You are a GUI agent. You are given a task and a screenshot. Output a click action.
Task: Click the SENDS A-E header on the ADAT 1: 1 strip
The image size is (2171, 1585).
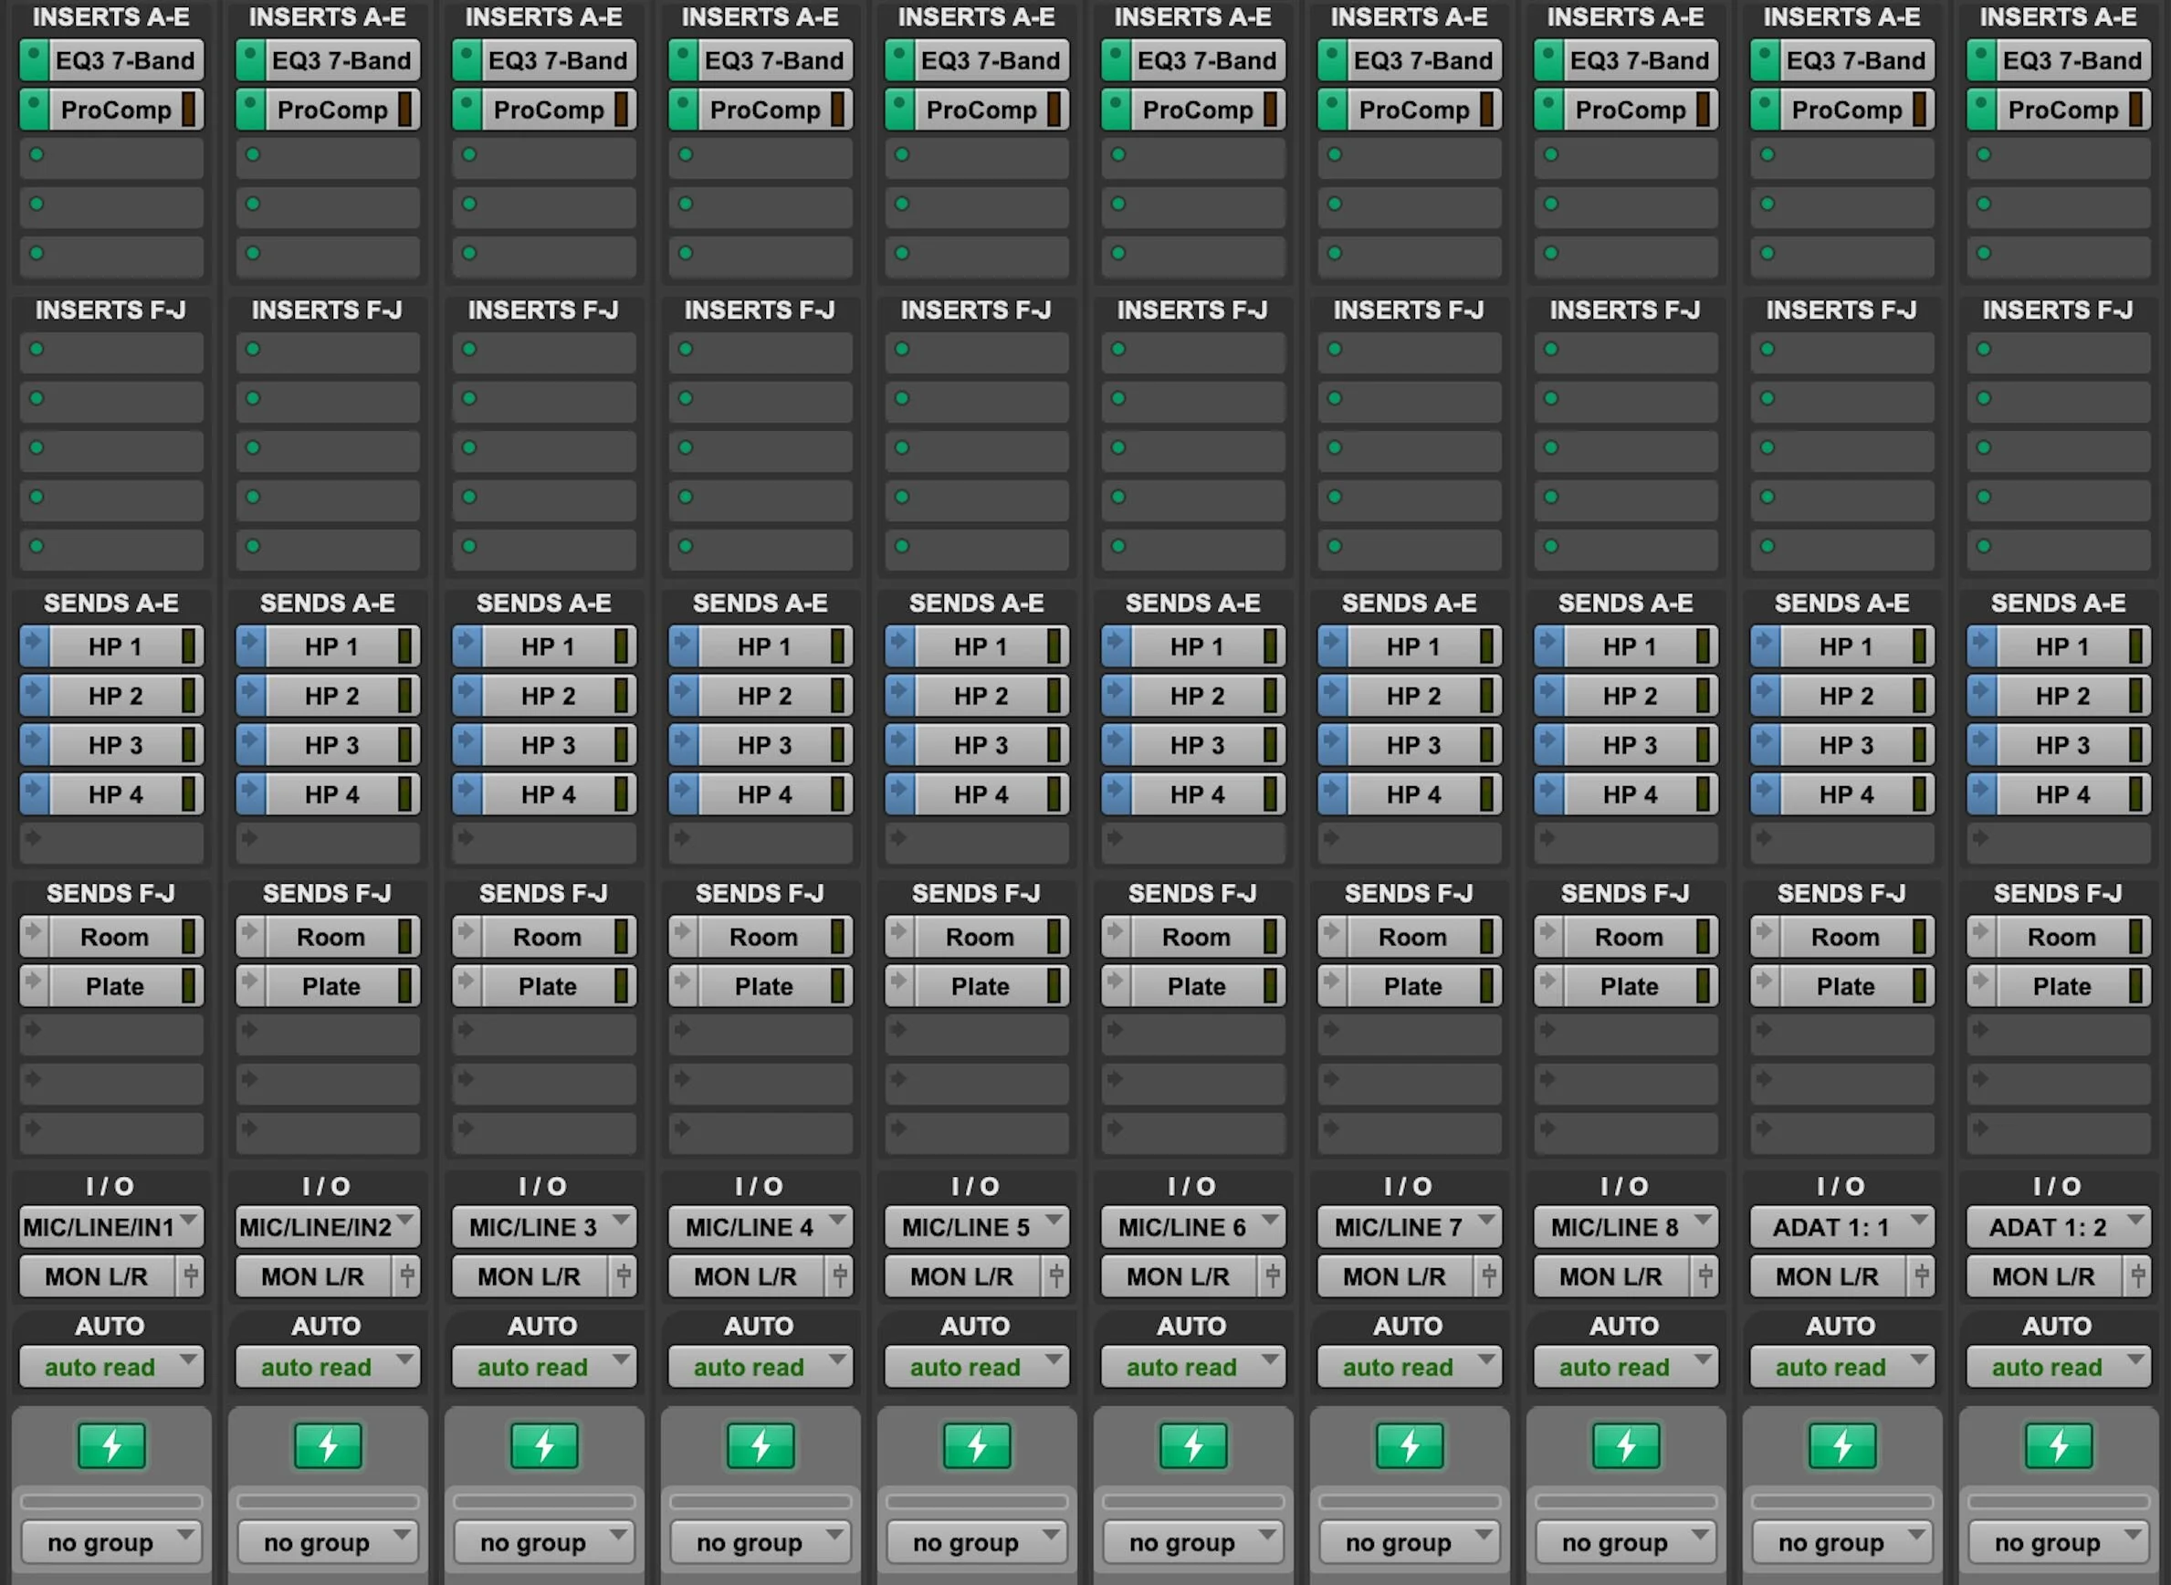[x=1841, y=603]
